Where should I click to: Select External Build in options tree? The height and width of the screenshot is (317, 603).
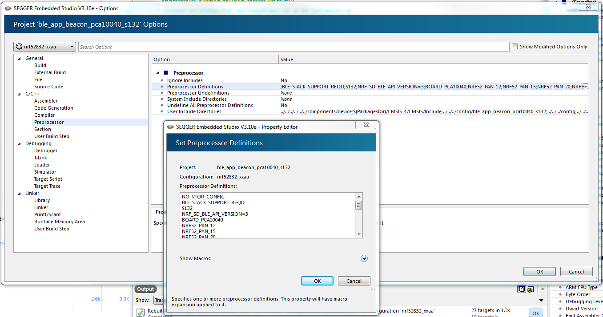(x=50, y=72)
